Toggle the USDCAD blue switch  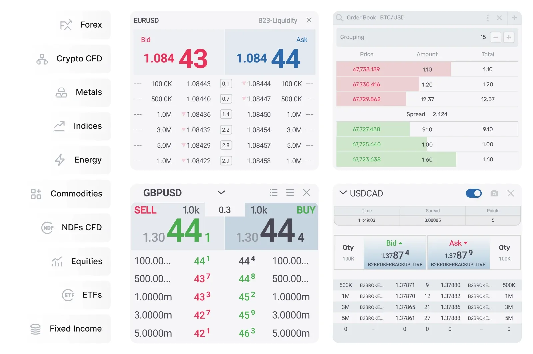point(474,193)
